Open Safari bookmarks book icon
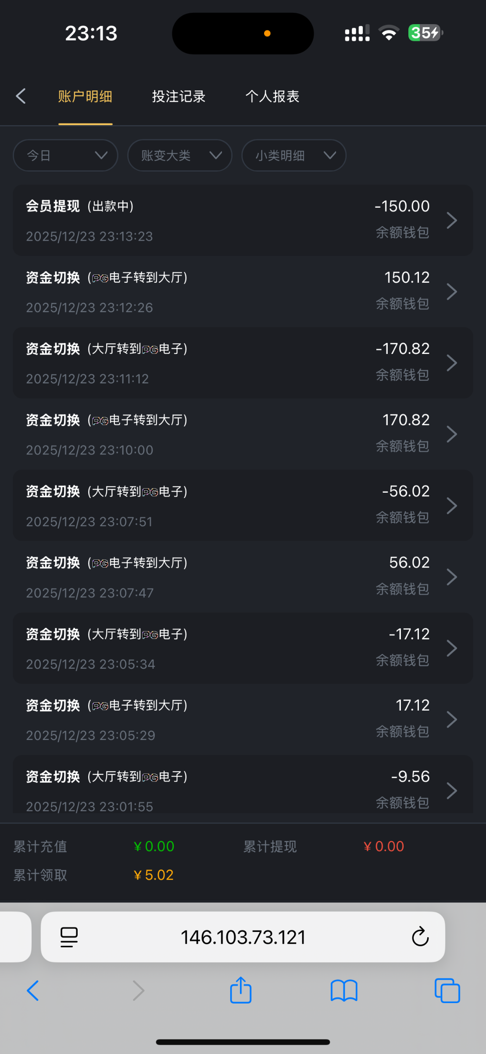Screen dimensions: 486x1054 (x=344, y=991)
